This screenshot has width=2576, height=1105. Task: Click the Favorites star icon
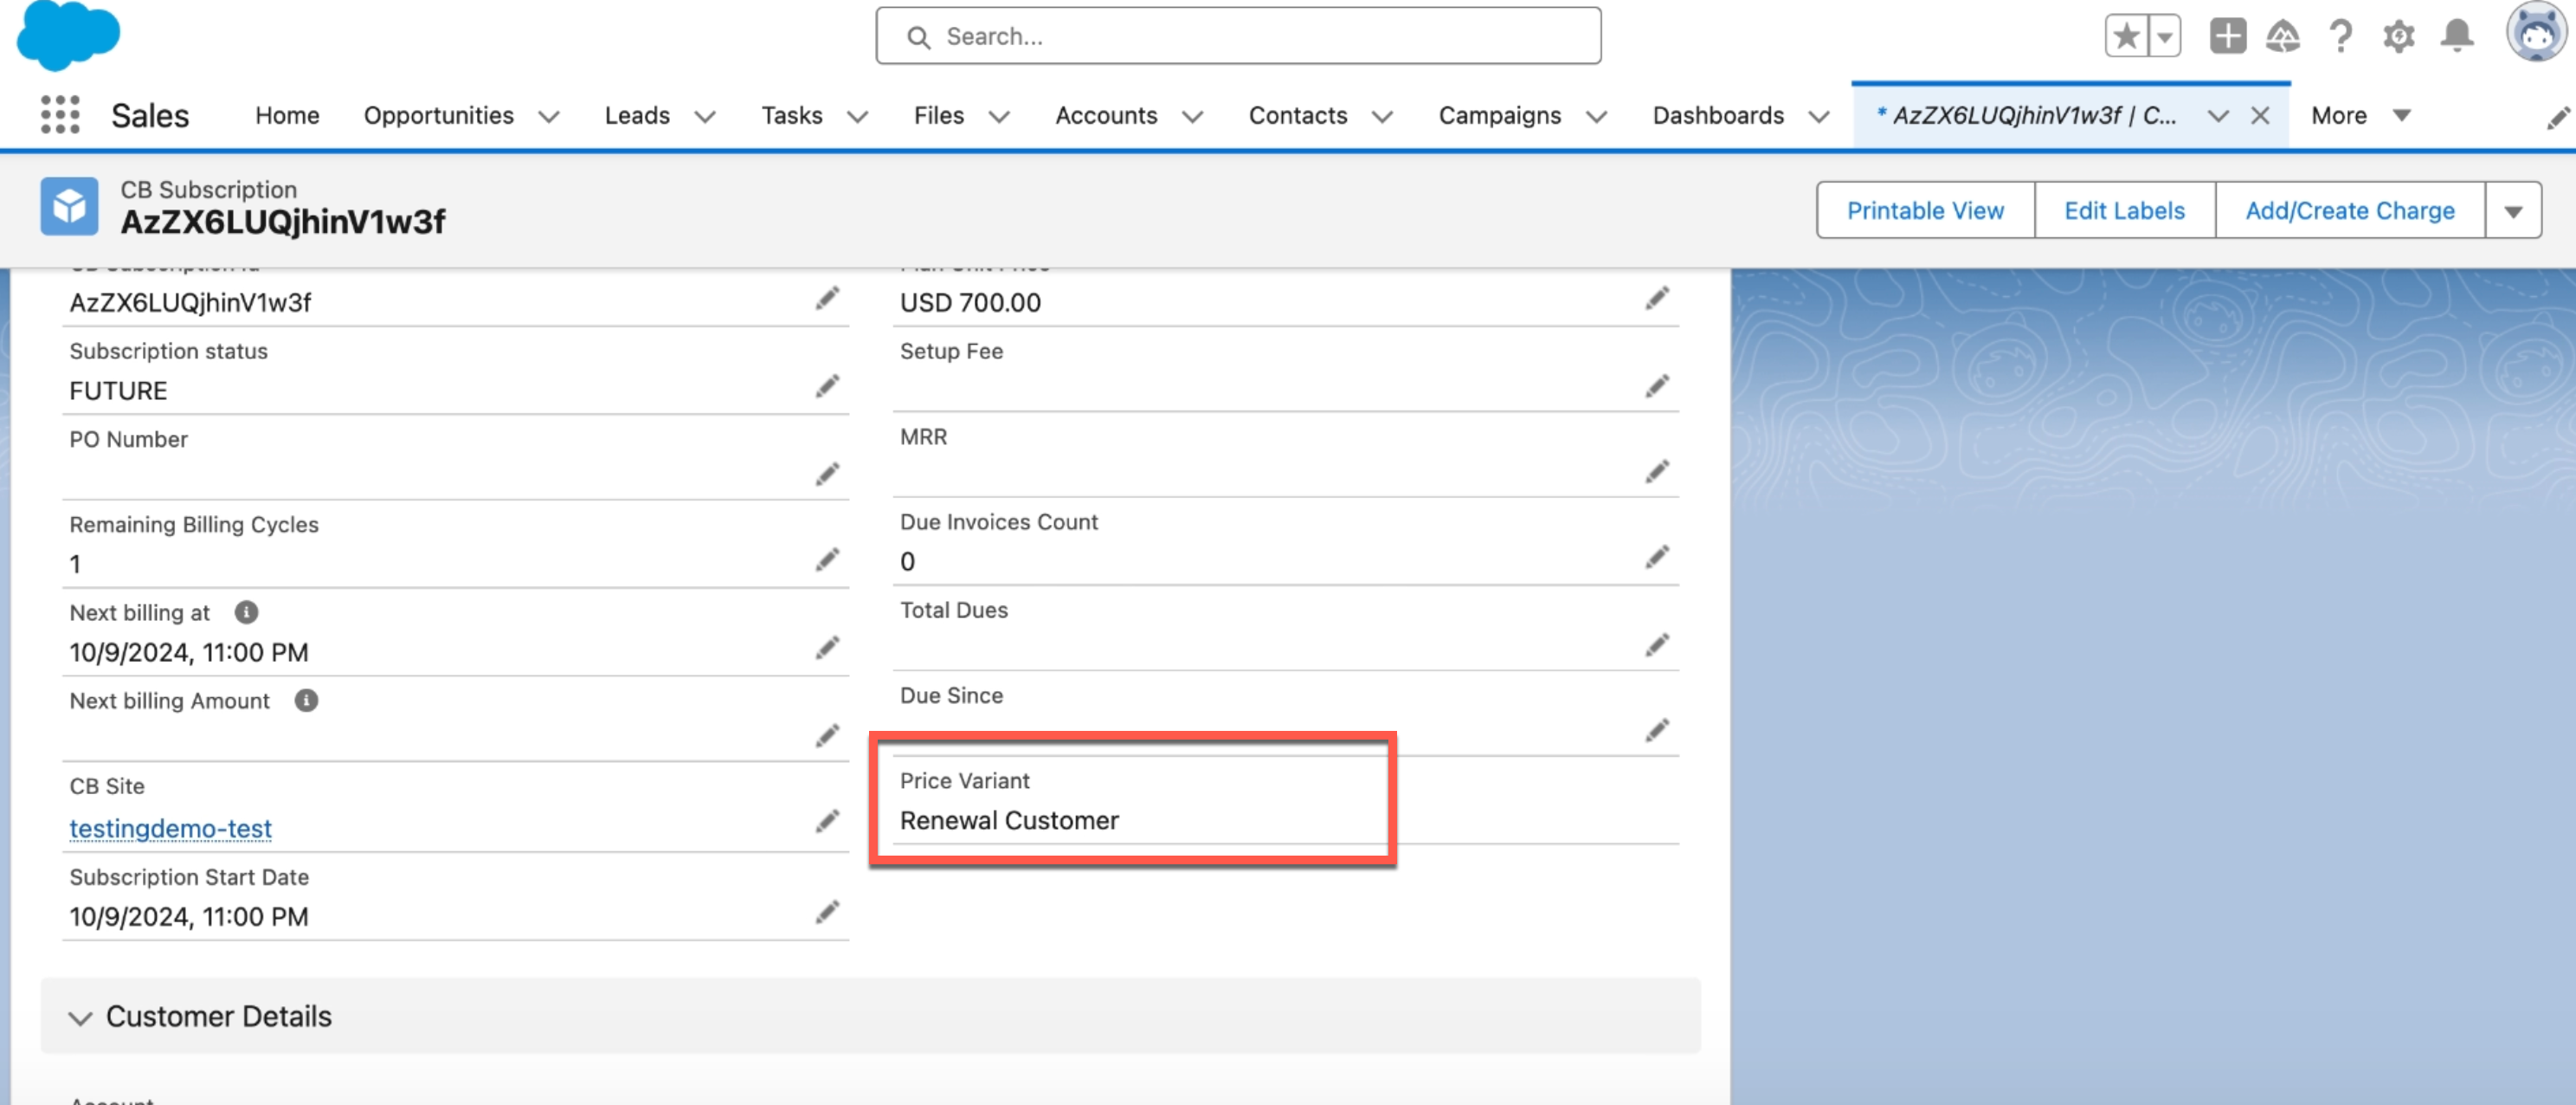[x=2125, y=37]
